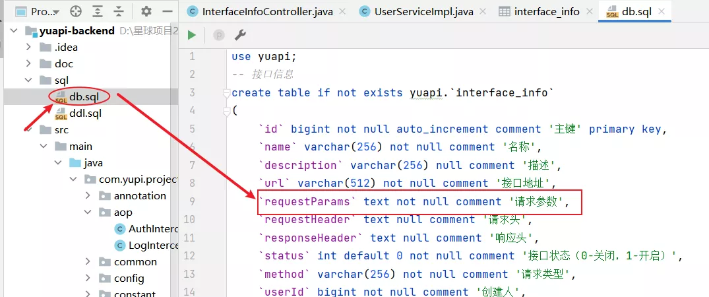Collapse the sql folder
709x297 pixels.
click(x=28, y=80)
